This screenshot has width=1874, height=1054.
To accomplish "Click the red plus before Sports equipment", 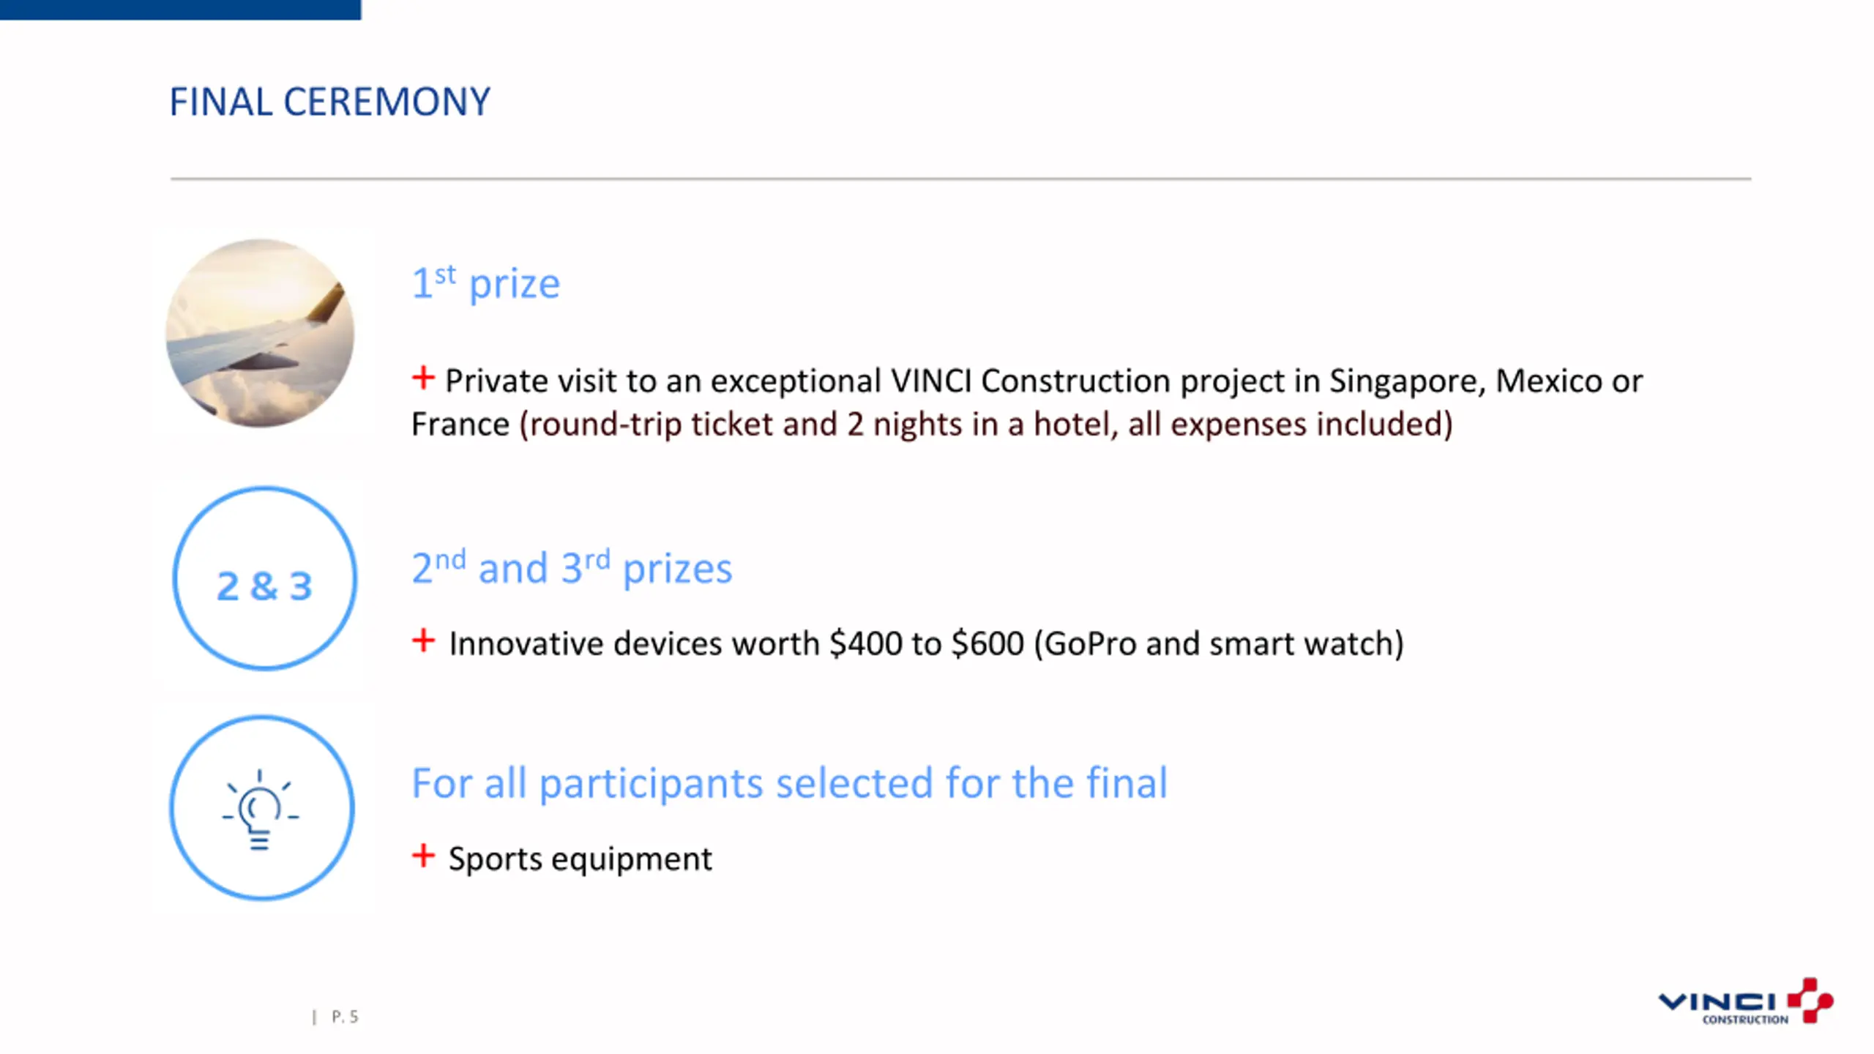I will pyautogui.click(x=423, y=855).
